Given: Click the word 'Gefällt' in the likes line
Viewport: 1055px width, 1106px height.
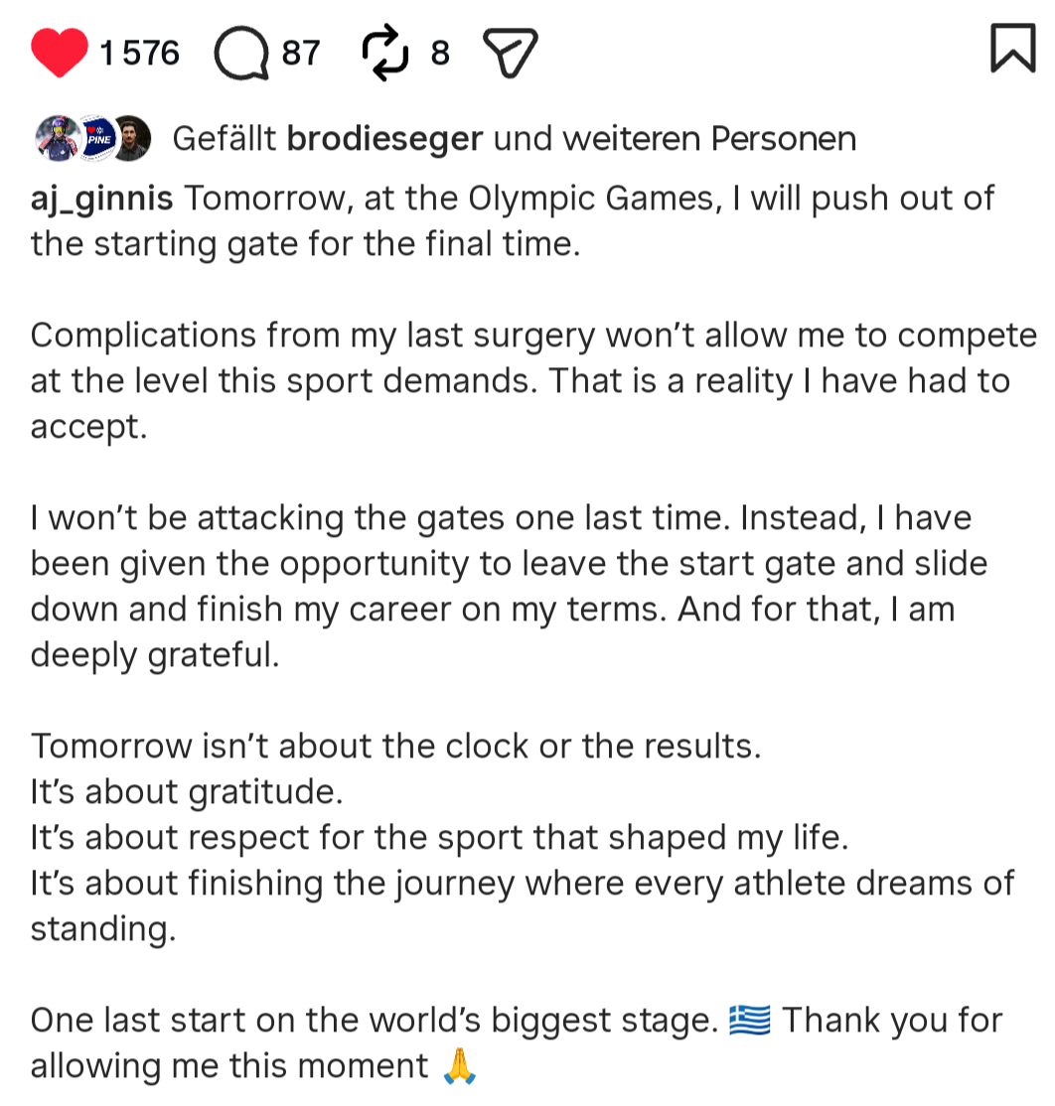Looking at the screenshot, I should (x=225, y=139).
